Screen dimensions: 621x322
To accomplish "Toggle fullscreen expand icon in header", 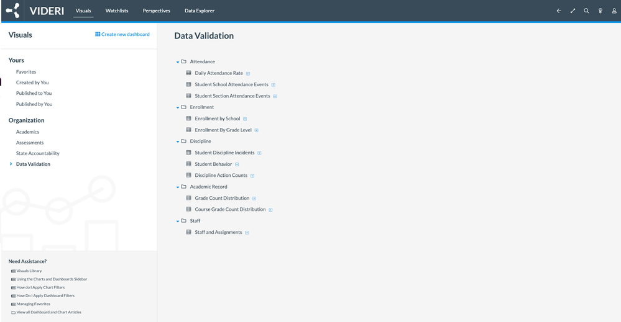I will coord(573,11).
